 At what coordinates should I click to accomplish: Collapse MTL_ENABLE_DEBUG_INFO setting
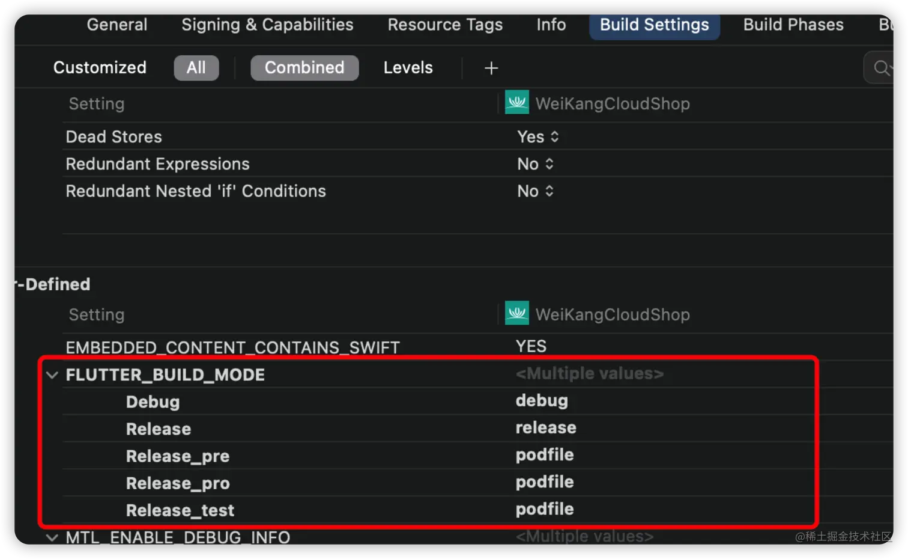[52, 537]
